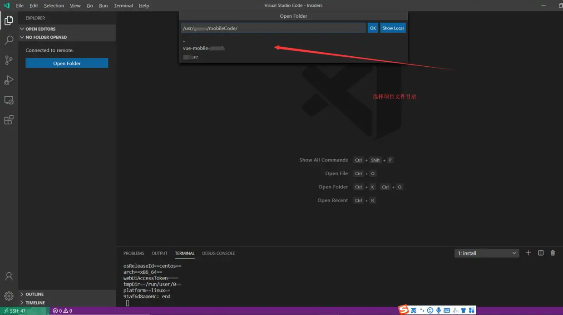This screenshot has width=563, height=315.
Task: Open the Sogou emoji smiley icon
Action: click(x=430, y=310)
